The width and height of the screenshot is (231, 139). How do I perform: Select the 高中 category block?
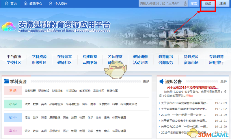click(x=13, y=131)
